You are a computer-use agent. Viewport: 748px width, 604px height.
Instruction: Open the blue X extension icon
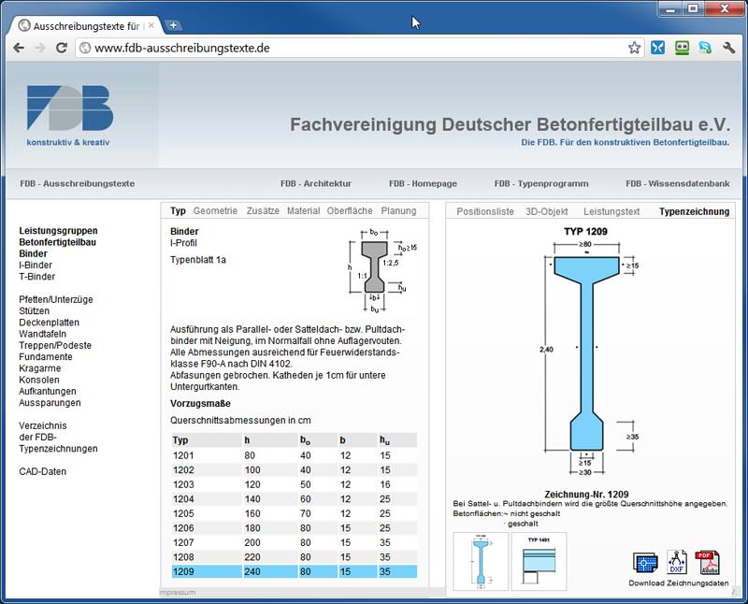pos(658,48)
